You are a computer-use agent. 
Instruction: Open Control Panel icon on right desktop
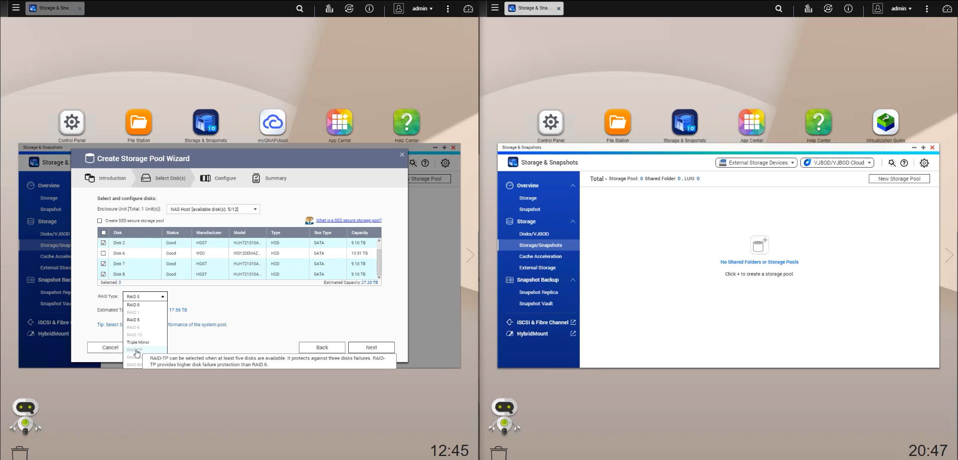coord(551,123)
